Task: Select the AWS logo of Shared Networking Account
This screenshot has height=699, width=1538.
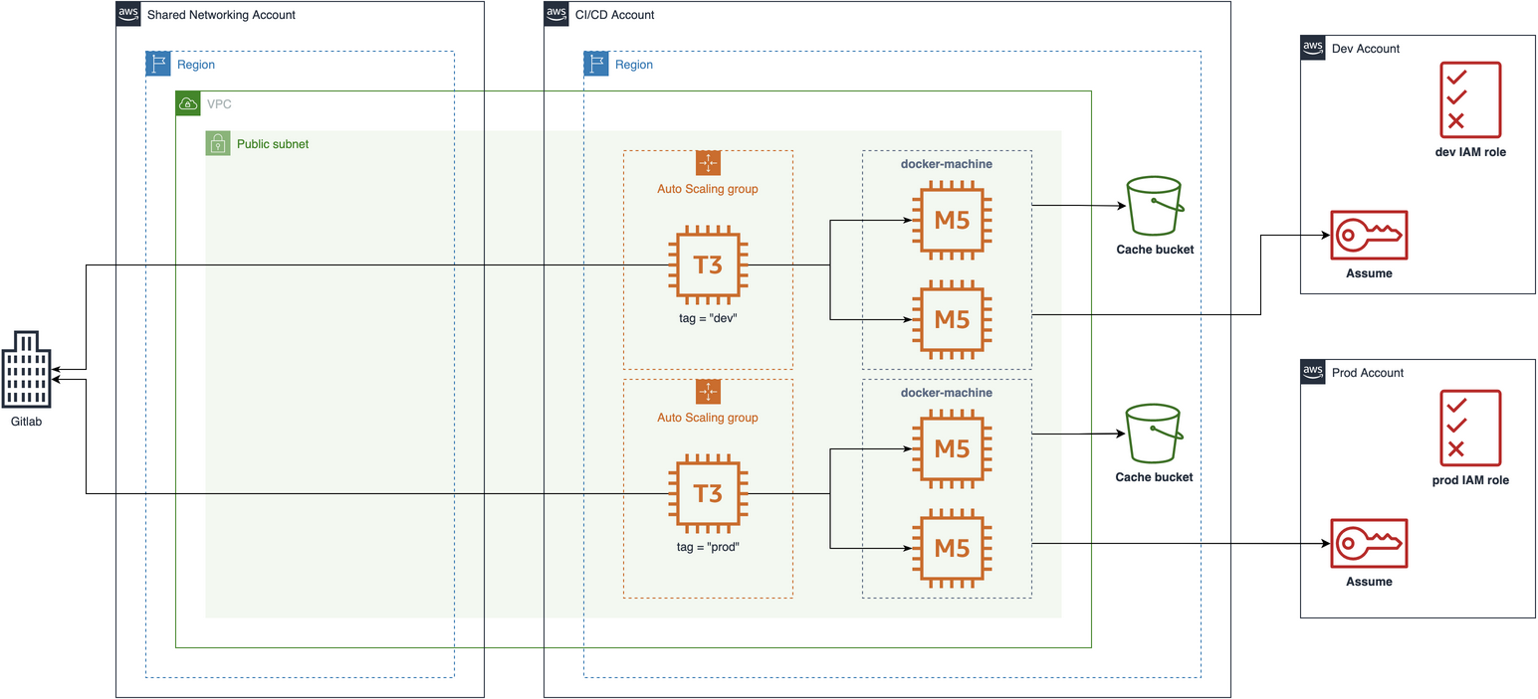Action: (128, 14)
